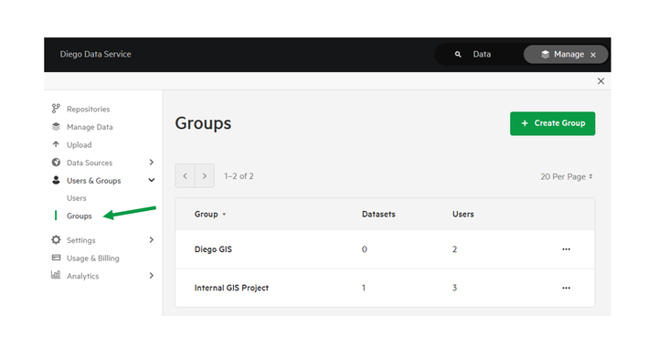Collapse the Users & Groups chevron
Viewport: 658px width, 348px height.
point(152,180)
